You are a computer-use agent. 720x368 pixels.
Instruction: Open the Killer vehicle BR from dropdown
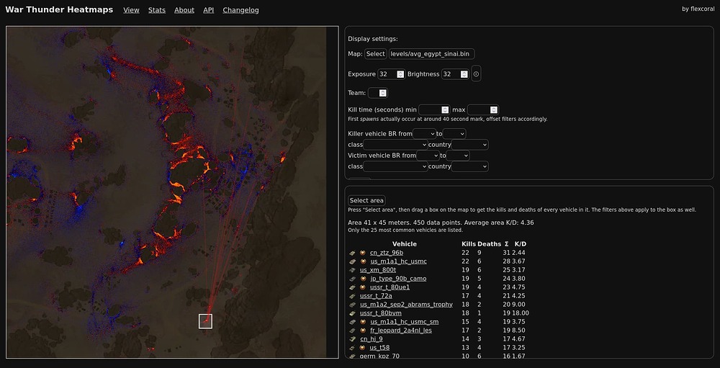pos(424,134)
